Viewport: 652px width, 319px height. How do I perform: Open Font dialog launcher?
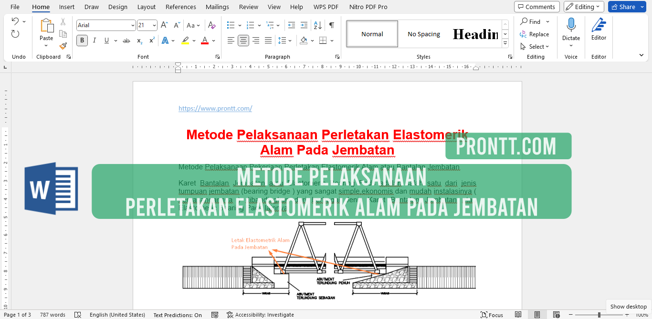click(x=218, y=57)
